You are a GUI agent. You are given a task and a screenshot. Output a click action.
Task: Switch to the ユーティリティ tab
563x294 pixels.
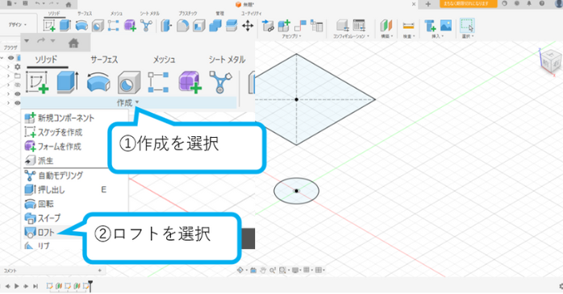[x=252, y=13]
